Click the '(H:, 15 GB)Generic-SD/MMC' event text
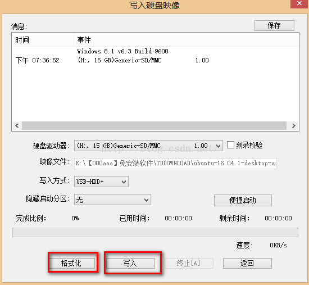Viewport: 309px width, 285px height. click(x=120, y=60)
